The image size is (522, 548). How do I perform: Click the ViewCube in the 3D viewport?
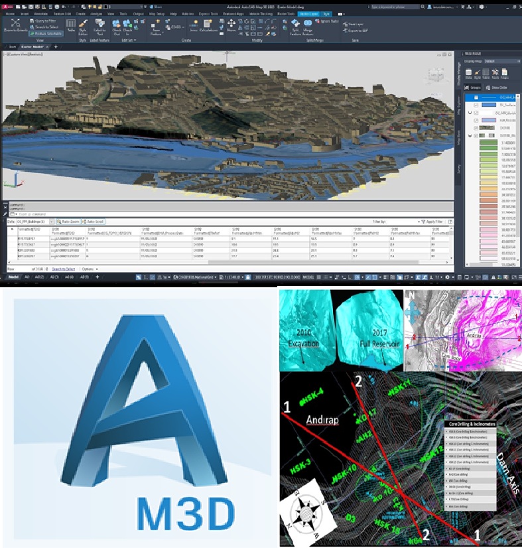click(x=435, y=75)
